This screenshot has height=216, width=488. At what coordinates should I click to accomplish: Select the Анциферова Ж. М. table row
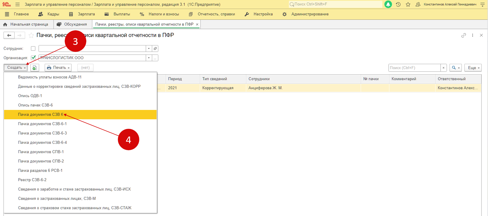(x=265, y=88)
